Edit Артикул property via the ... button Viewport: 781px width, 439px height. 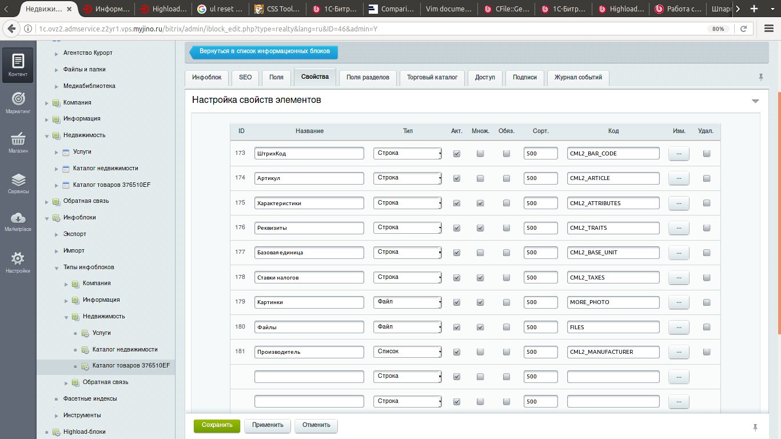click(x=679, y=178)
